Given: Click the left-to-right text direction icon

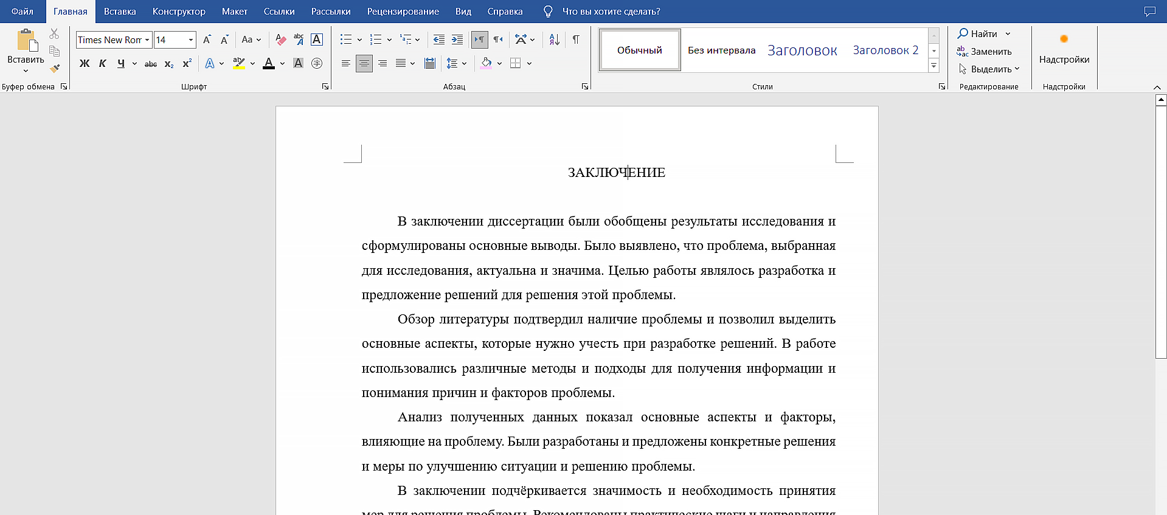Looking at the screenshot, I should (479, 40).
